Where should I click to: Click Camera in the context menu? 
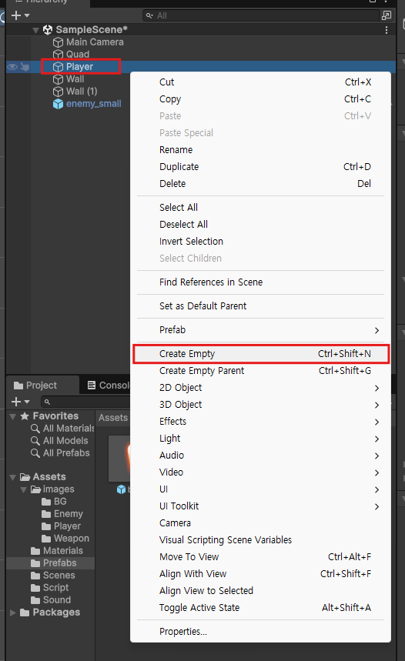261,523
